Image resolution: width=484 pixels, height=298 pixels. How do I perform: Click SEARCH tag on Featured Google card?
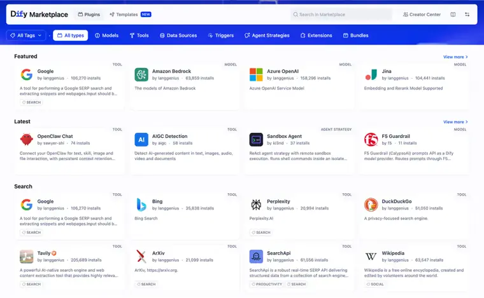point(31,102)
